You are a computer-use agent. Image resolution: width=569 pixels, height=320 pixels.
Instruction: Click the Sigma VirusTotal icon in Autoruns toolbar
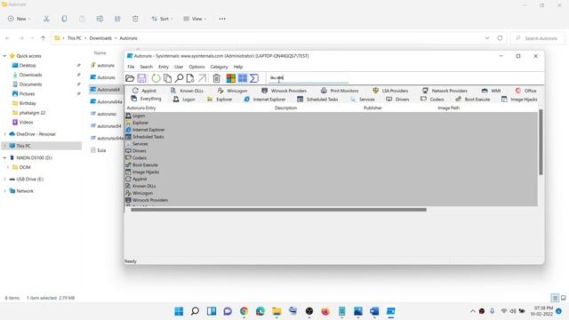pyautogui.click(x=254, y=78)
